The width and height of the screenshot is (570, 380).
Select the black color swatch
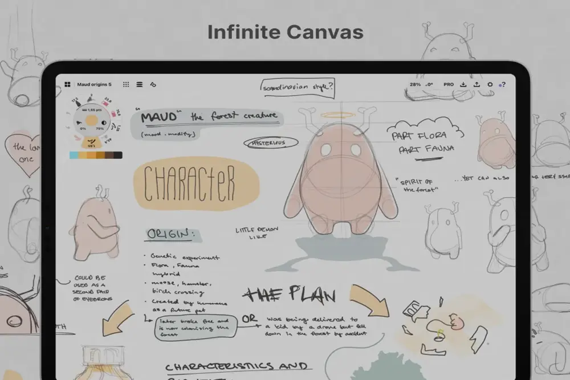coord(117,154)
